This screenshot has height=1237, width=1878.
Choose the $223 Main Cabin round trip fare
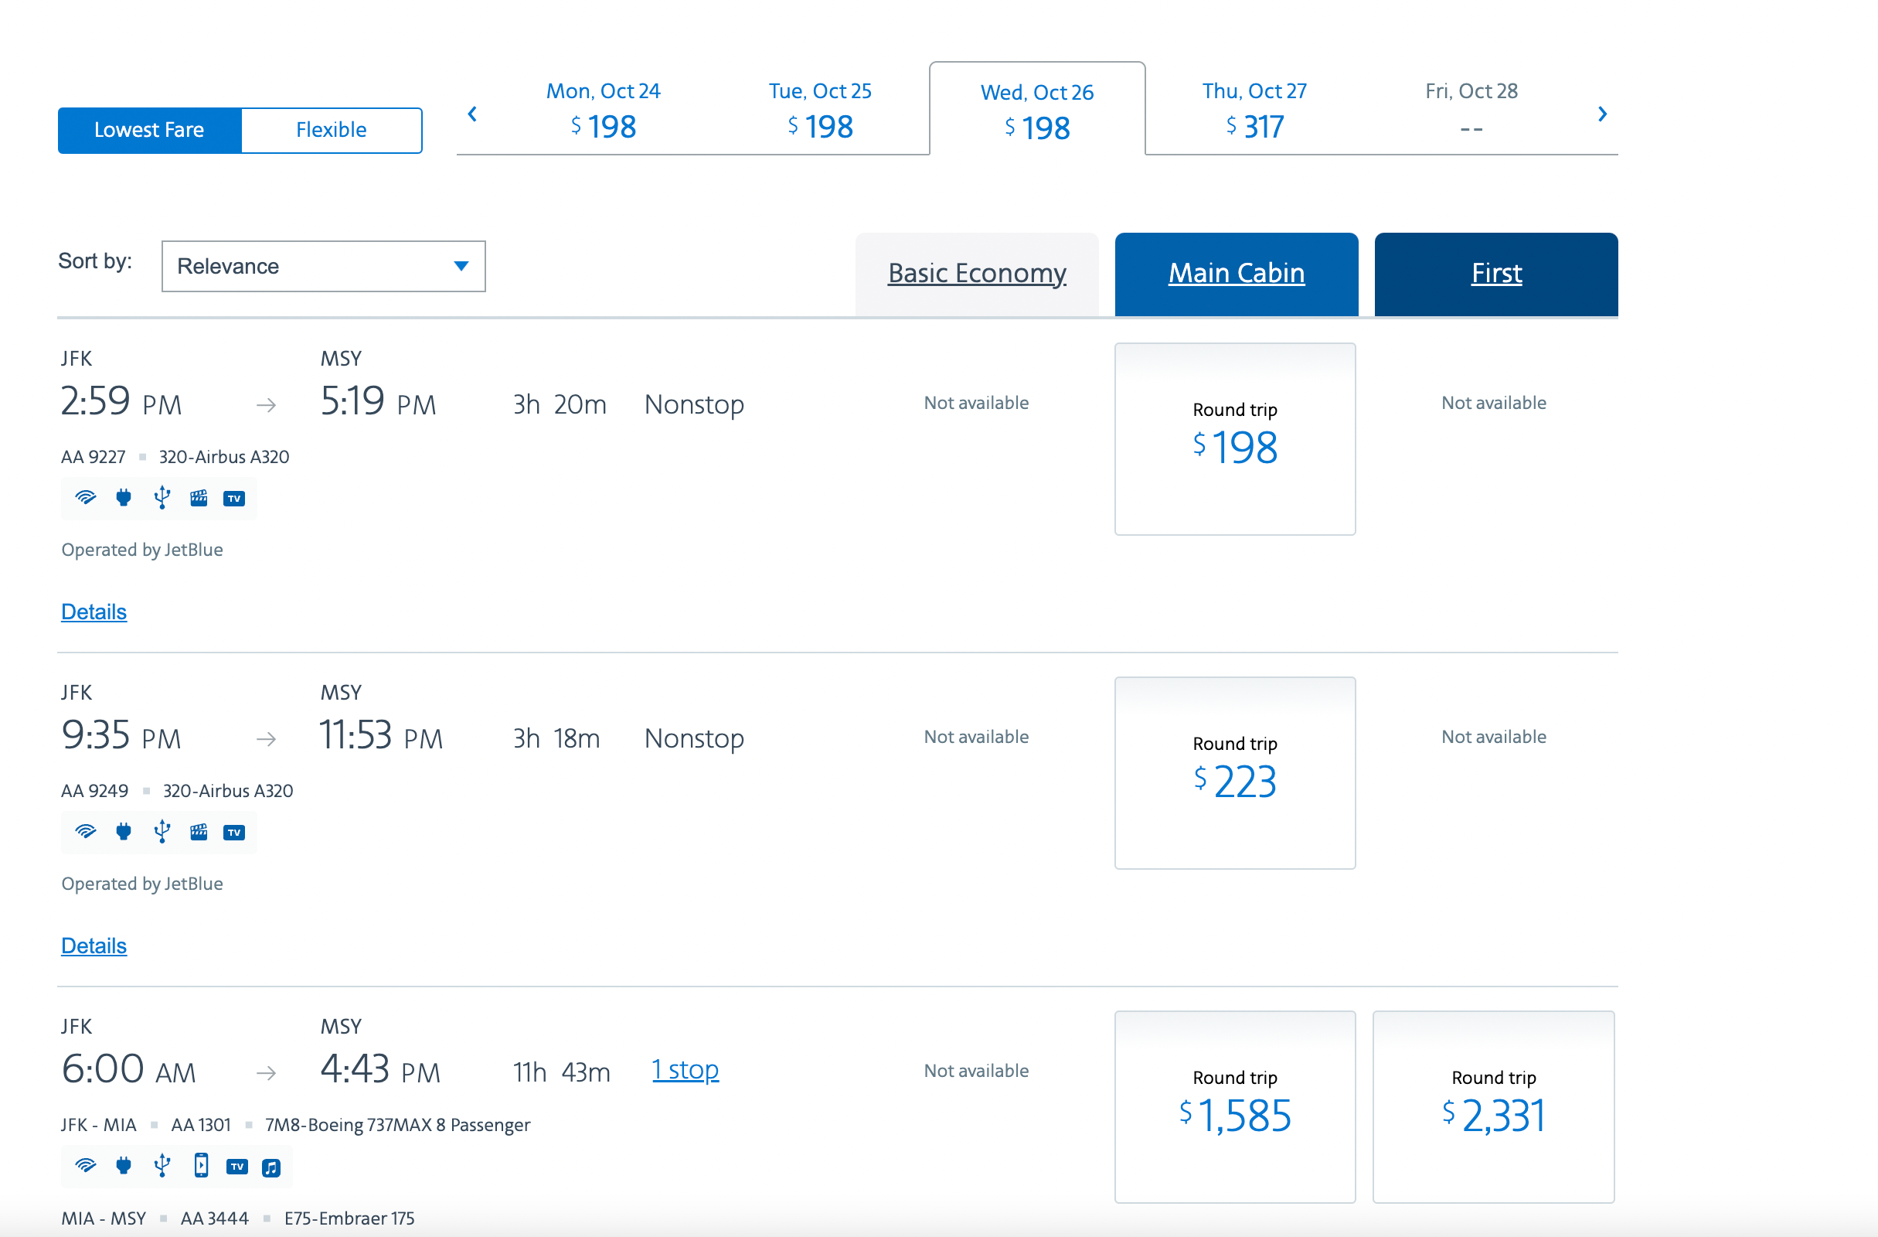1234,772
